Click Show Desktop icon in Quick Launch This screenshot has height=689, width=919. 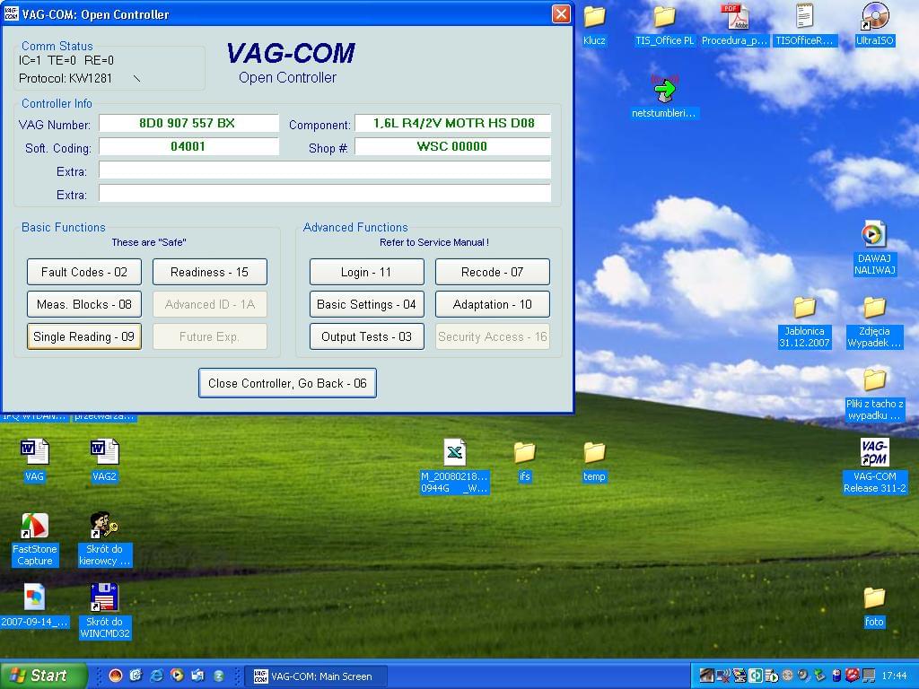[x=136, y=676]
